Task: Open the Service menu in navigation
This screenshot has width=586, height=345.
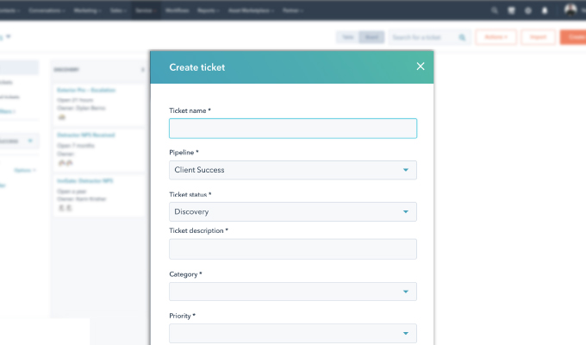Action: coord(143,10)
